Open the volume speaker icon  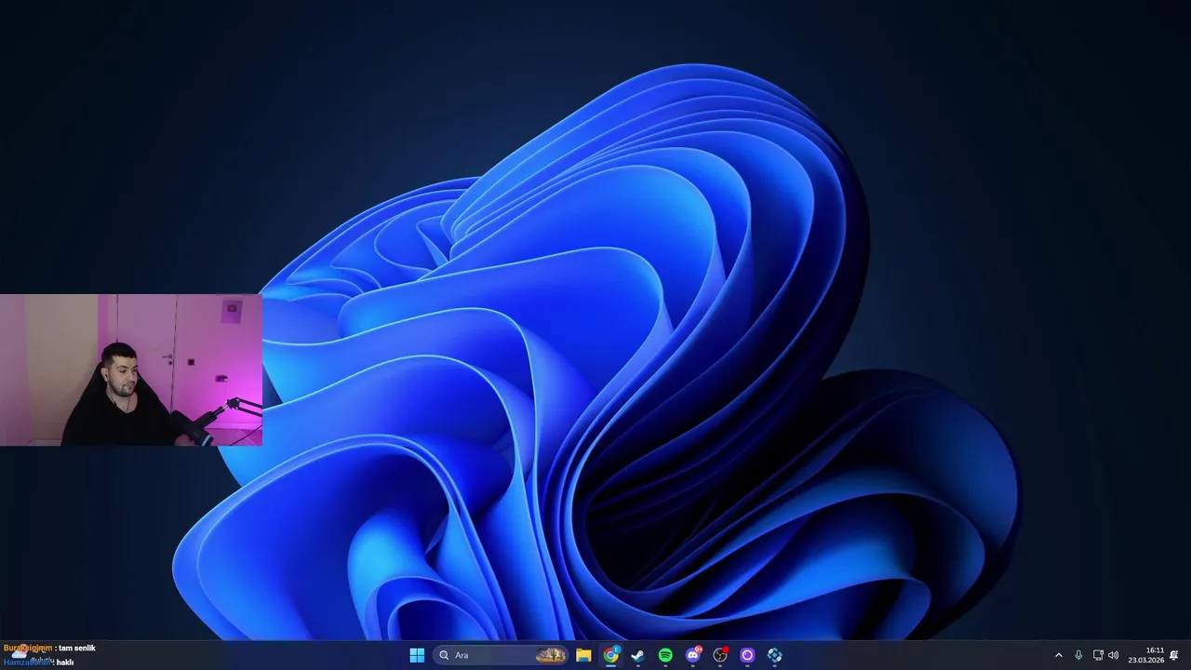[1114, 655]
